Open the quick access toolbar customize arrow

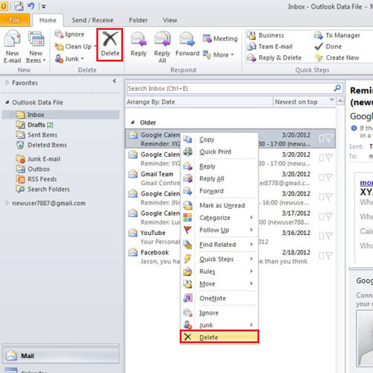point(43,7)
